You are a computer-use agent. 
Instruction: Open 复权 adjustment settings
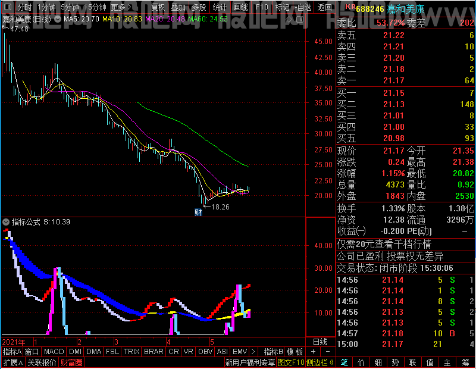pyautogui.click(x=158, y=7)
